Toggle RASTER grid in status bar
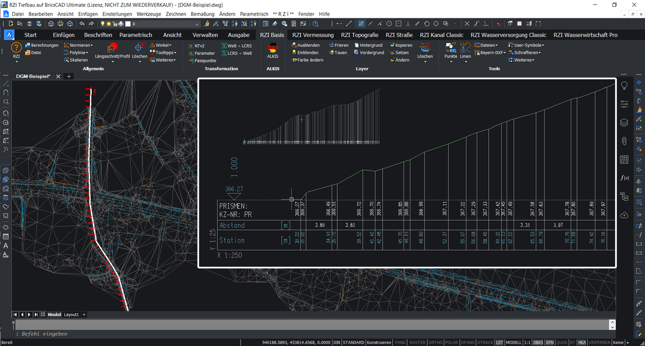The height and width of the screenshot is (346, 645). (417, 343)
